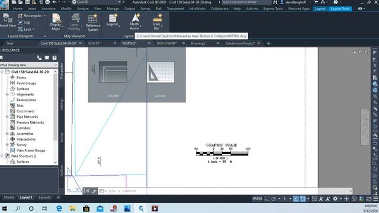The image size is (379, 213).
Task: Toggle Polar Tracking in status bar
Action: point(274,199)
